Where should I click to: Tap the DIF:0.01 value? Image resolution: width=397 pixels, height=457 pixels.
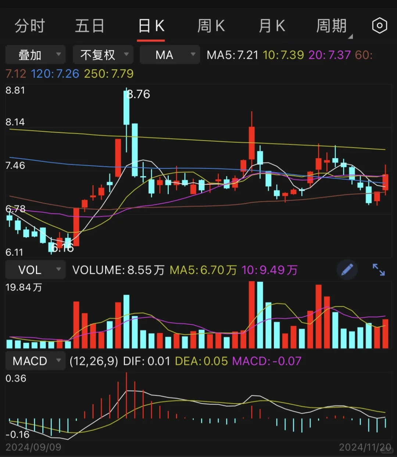(x=147, y=361)
